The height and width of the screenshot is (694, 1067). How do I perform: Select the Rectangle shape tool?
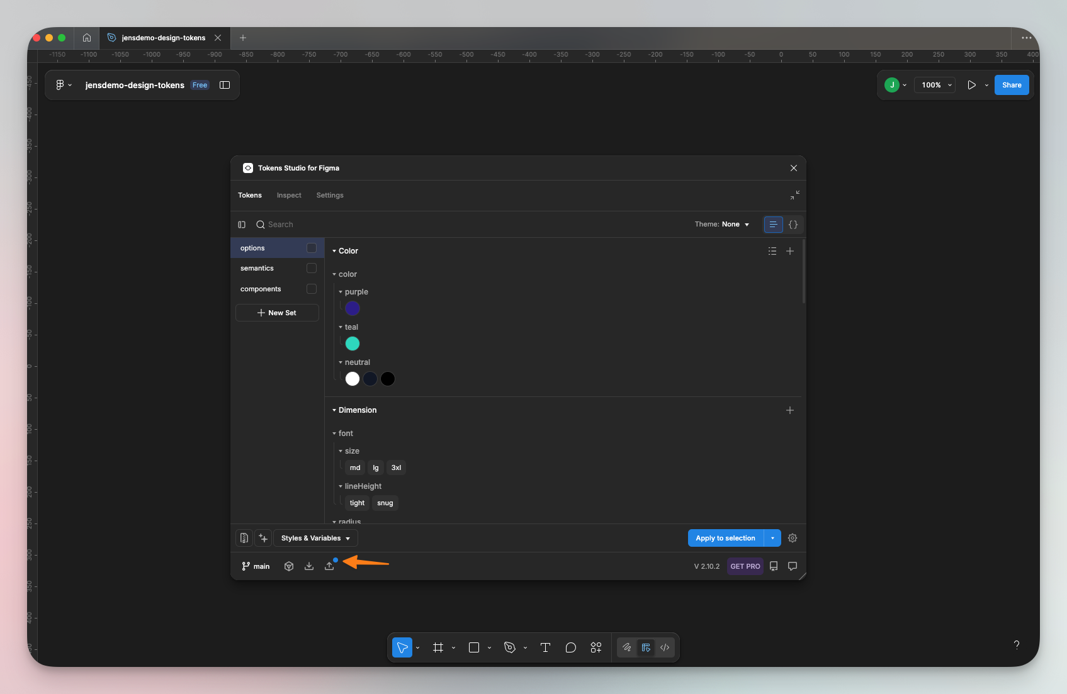(x=474, y=647)
